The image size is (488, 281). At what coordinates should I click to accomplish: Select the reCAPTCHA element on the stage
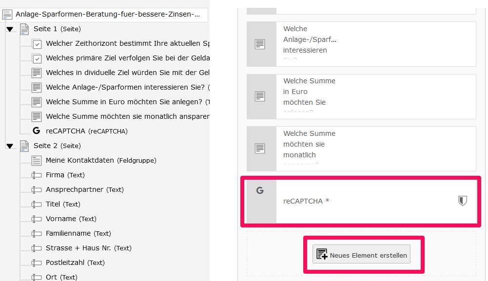361,202
